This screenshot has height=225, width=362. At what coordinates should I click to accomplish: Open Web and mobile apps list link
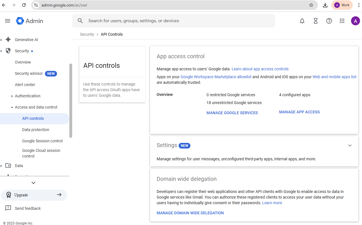pos(334,77)
